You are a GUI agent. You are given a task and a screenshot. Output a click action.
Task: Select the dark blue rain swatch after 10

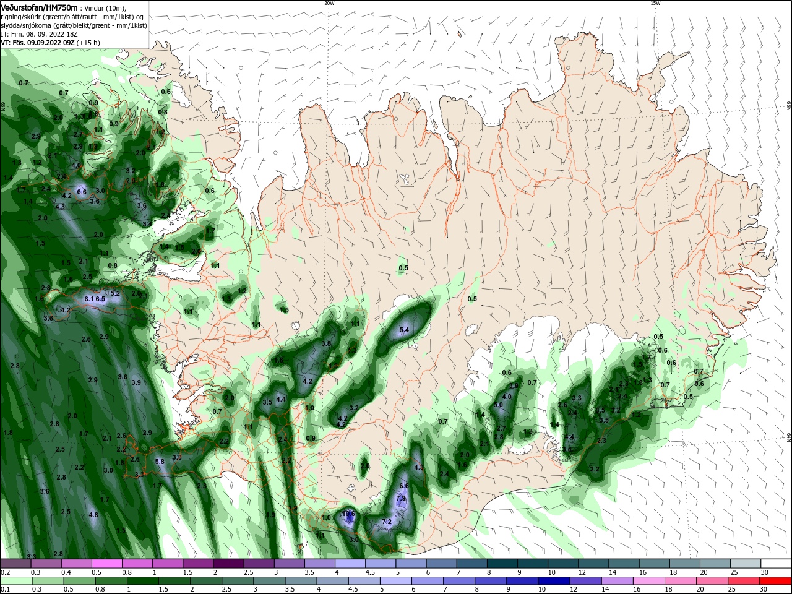(x=553, y=581)
